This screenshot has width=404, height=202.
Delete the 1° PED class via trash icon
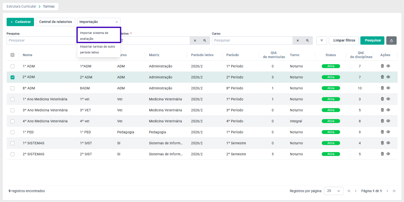tap(382, 132)
